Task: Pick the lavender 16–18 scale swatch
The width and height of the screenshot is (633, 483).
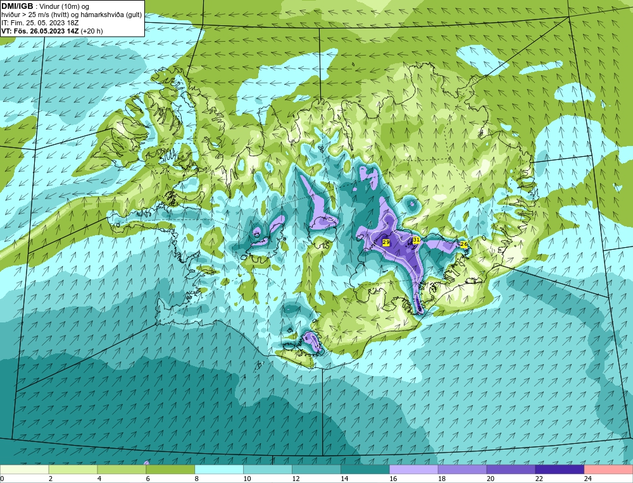Action: coord(414,469)
